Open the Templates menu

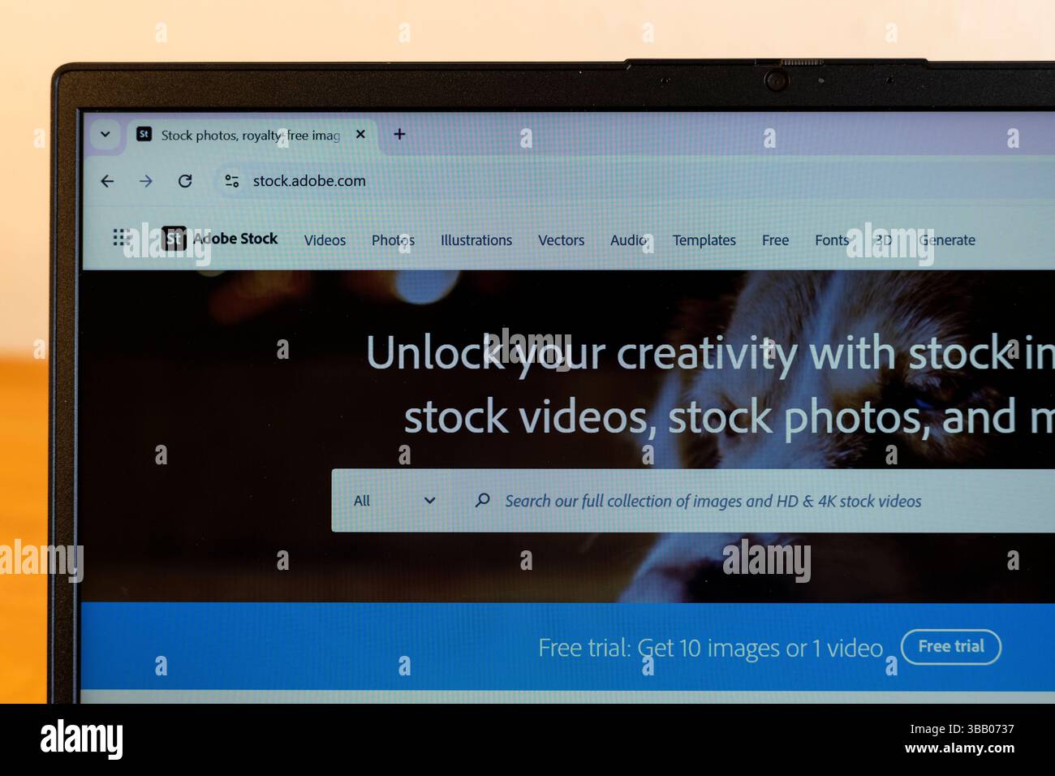[704, 240]
